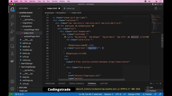Open macOS volume control
This screenshot has width=172, height=96.
click(x=149, y=1)
